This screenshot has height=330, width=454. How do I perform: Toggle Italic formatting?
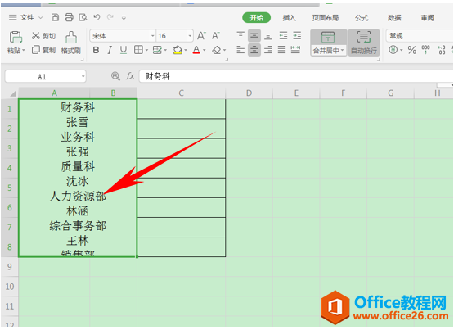coord(110,51)
